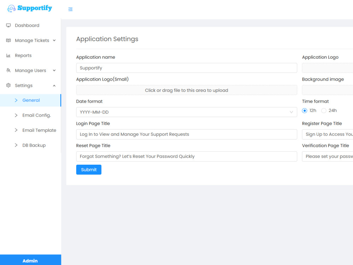This screenshot has height=265, width=353.
Task: Open Email Template settings
Action: tap(30, 130)
